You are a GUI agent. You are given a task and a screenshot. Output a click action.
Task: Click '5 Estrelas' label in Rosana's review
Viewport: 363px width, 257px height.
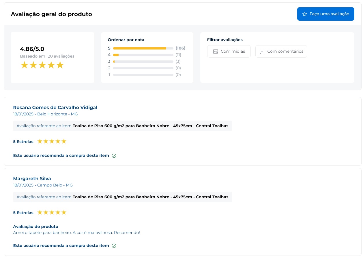point(23,142)
